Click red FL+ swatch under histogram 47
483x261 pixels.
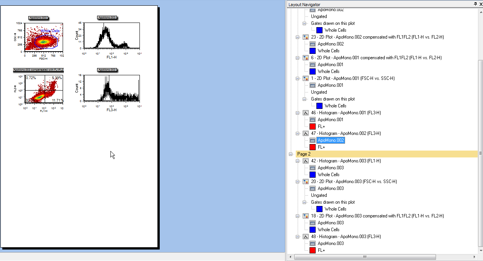pyautogui.click(x=312, y=147)
